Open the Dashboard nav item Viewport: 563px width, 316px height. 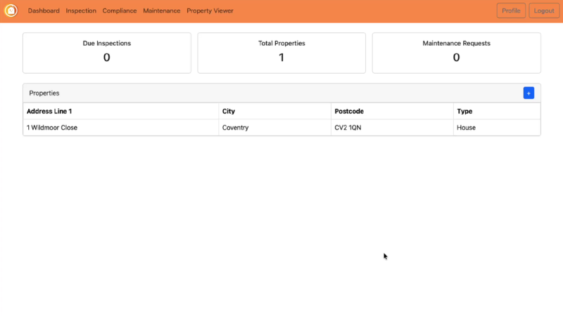coord(44,11)
